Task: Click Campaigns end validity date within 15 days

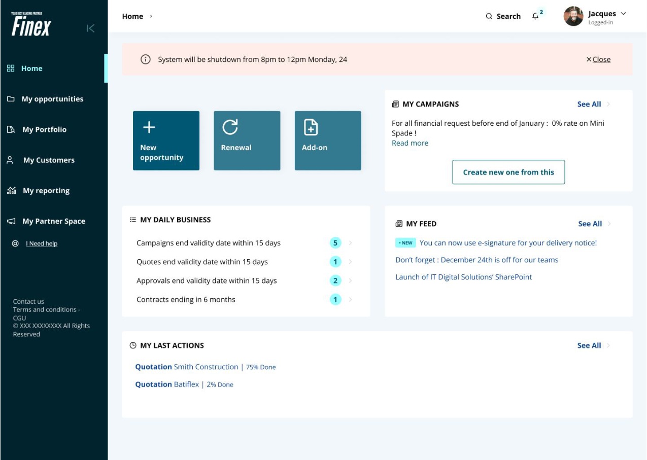Action: [x=209, y=243]
